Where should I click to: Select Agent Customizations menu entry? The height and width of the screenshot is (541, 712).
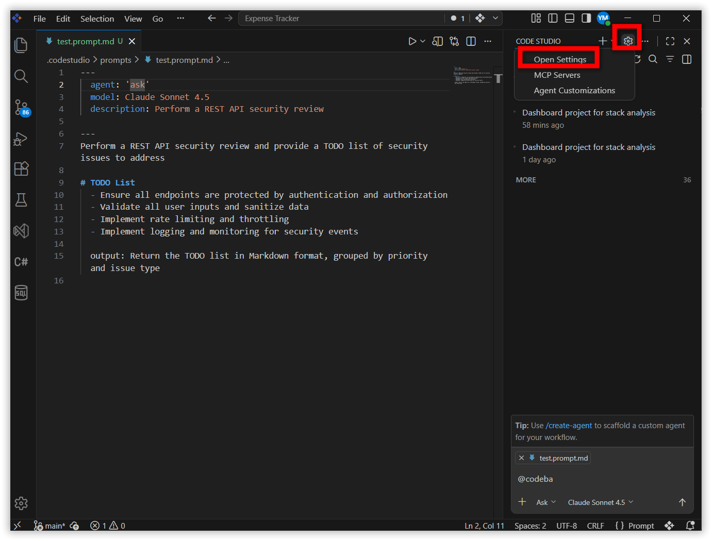(x=574, y=90)
